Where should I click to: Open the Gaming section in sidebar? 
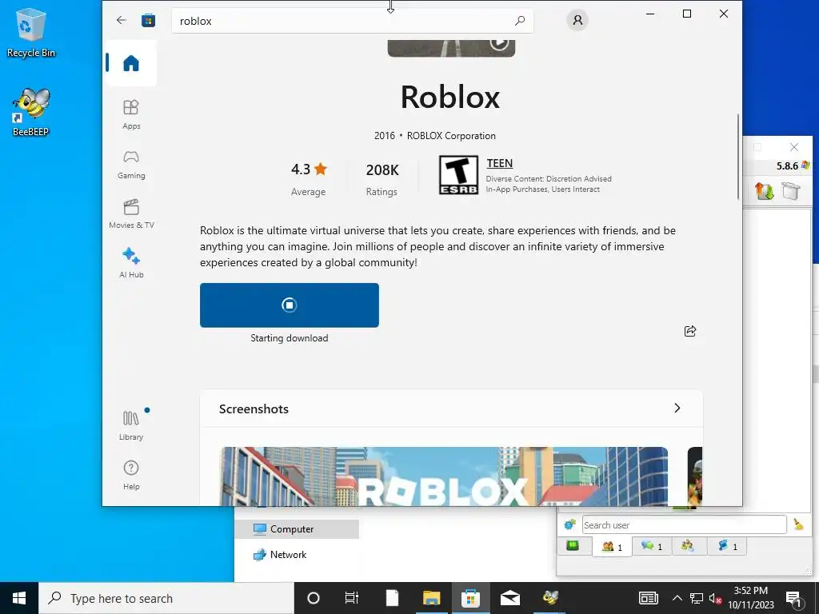[x=131, y=165]
